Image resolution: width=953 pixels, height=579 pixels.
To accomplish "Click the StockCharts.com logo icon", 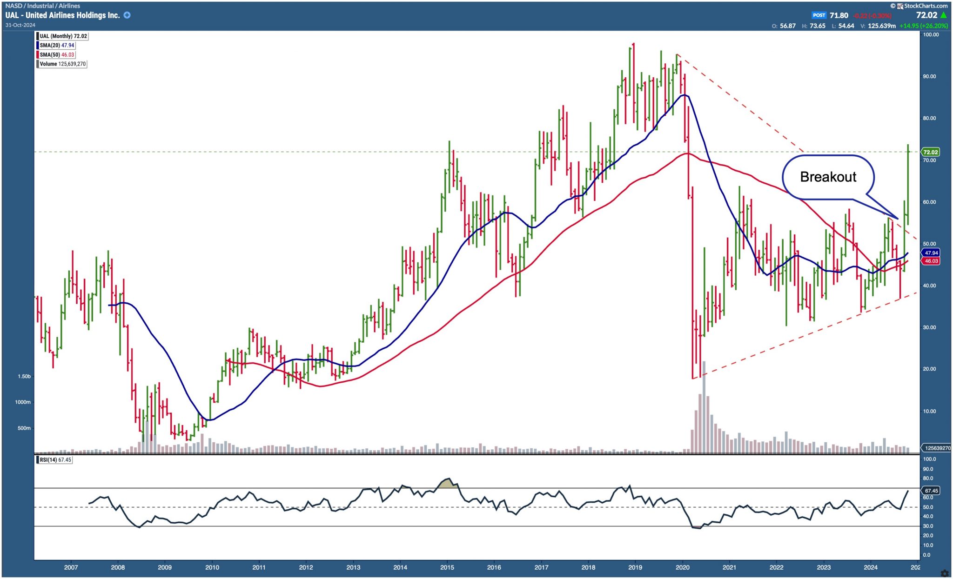I will [x=900, y=6].
